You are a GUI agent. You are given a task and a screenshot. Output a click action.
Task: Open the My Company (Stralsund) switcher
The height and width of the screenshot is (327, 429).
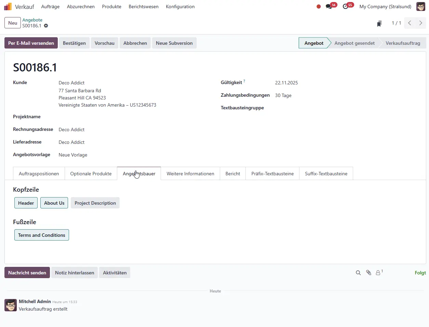[x=385, y=6]
